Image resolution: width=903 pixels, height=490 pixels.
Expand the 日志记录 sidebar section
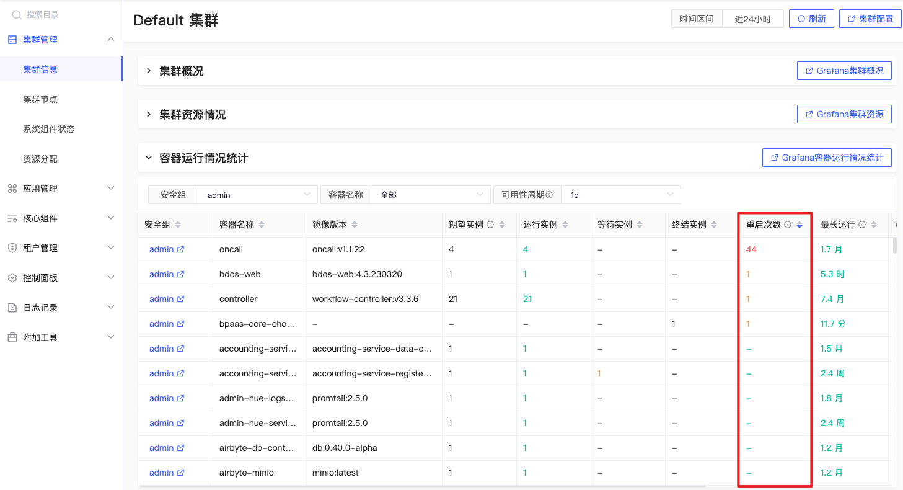111,308
